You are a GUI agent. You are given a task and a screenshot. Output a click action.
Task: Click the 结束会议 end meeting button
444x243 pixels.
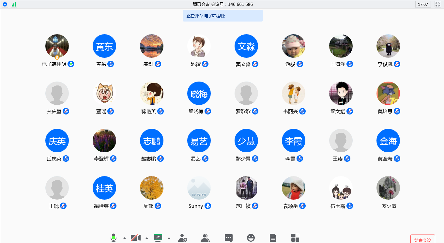tap(422, 239)
